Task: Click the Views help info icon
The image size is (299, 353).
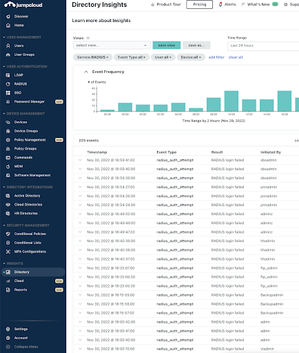Action: click(87, 38)
